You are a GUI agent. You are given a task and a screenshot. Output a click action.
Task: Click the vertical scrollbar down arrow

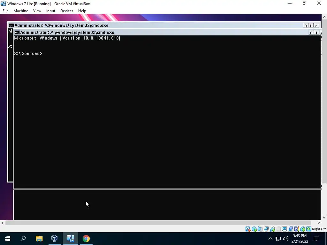(324, 218)
